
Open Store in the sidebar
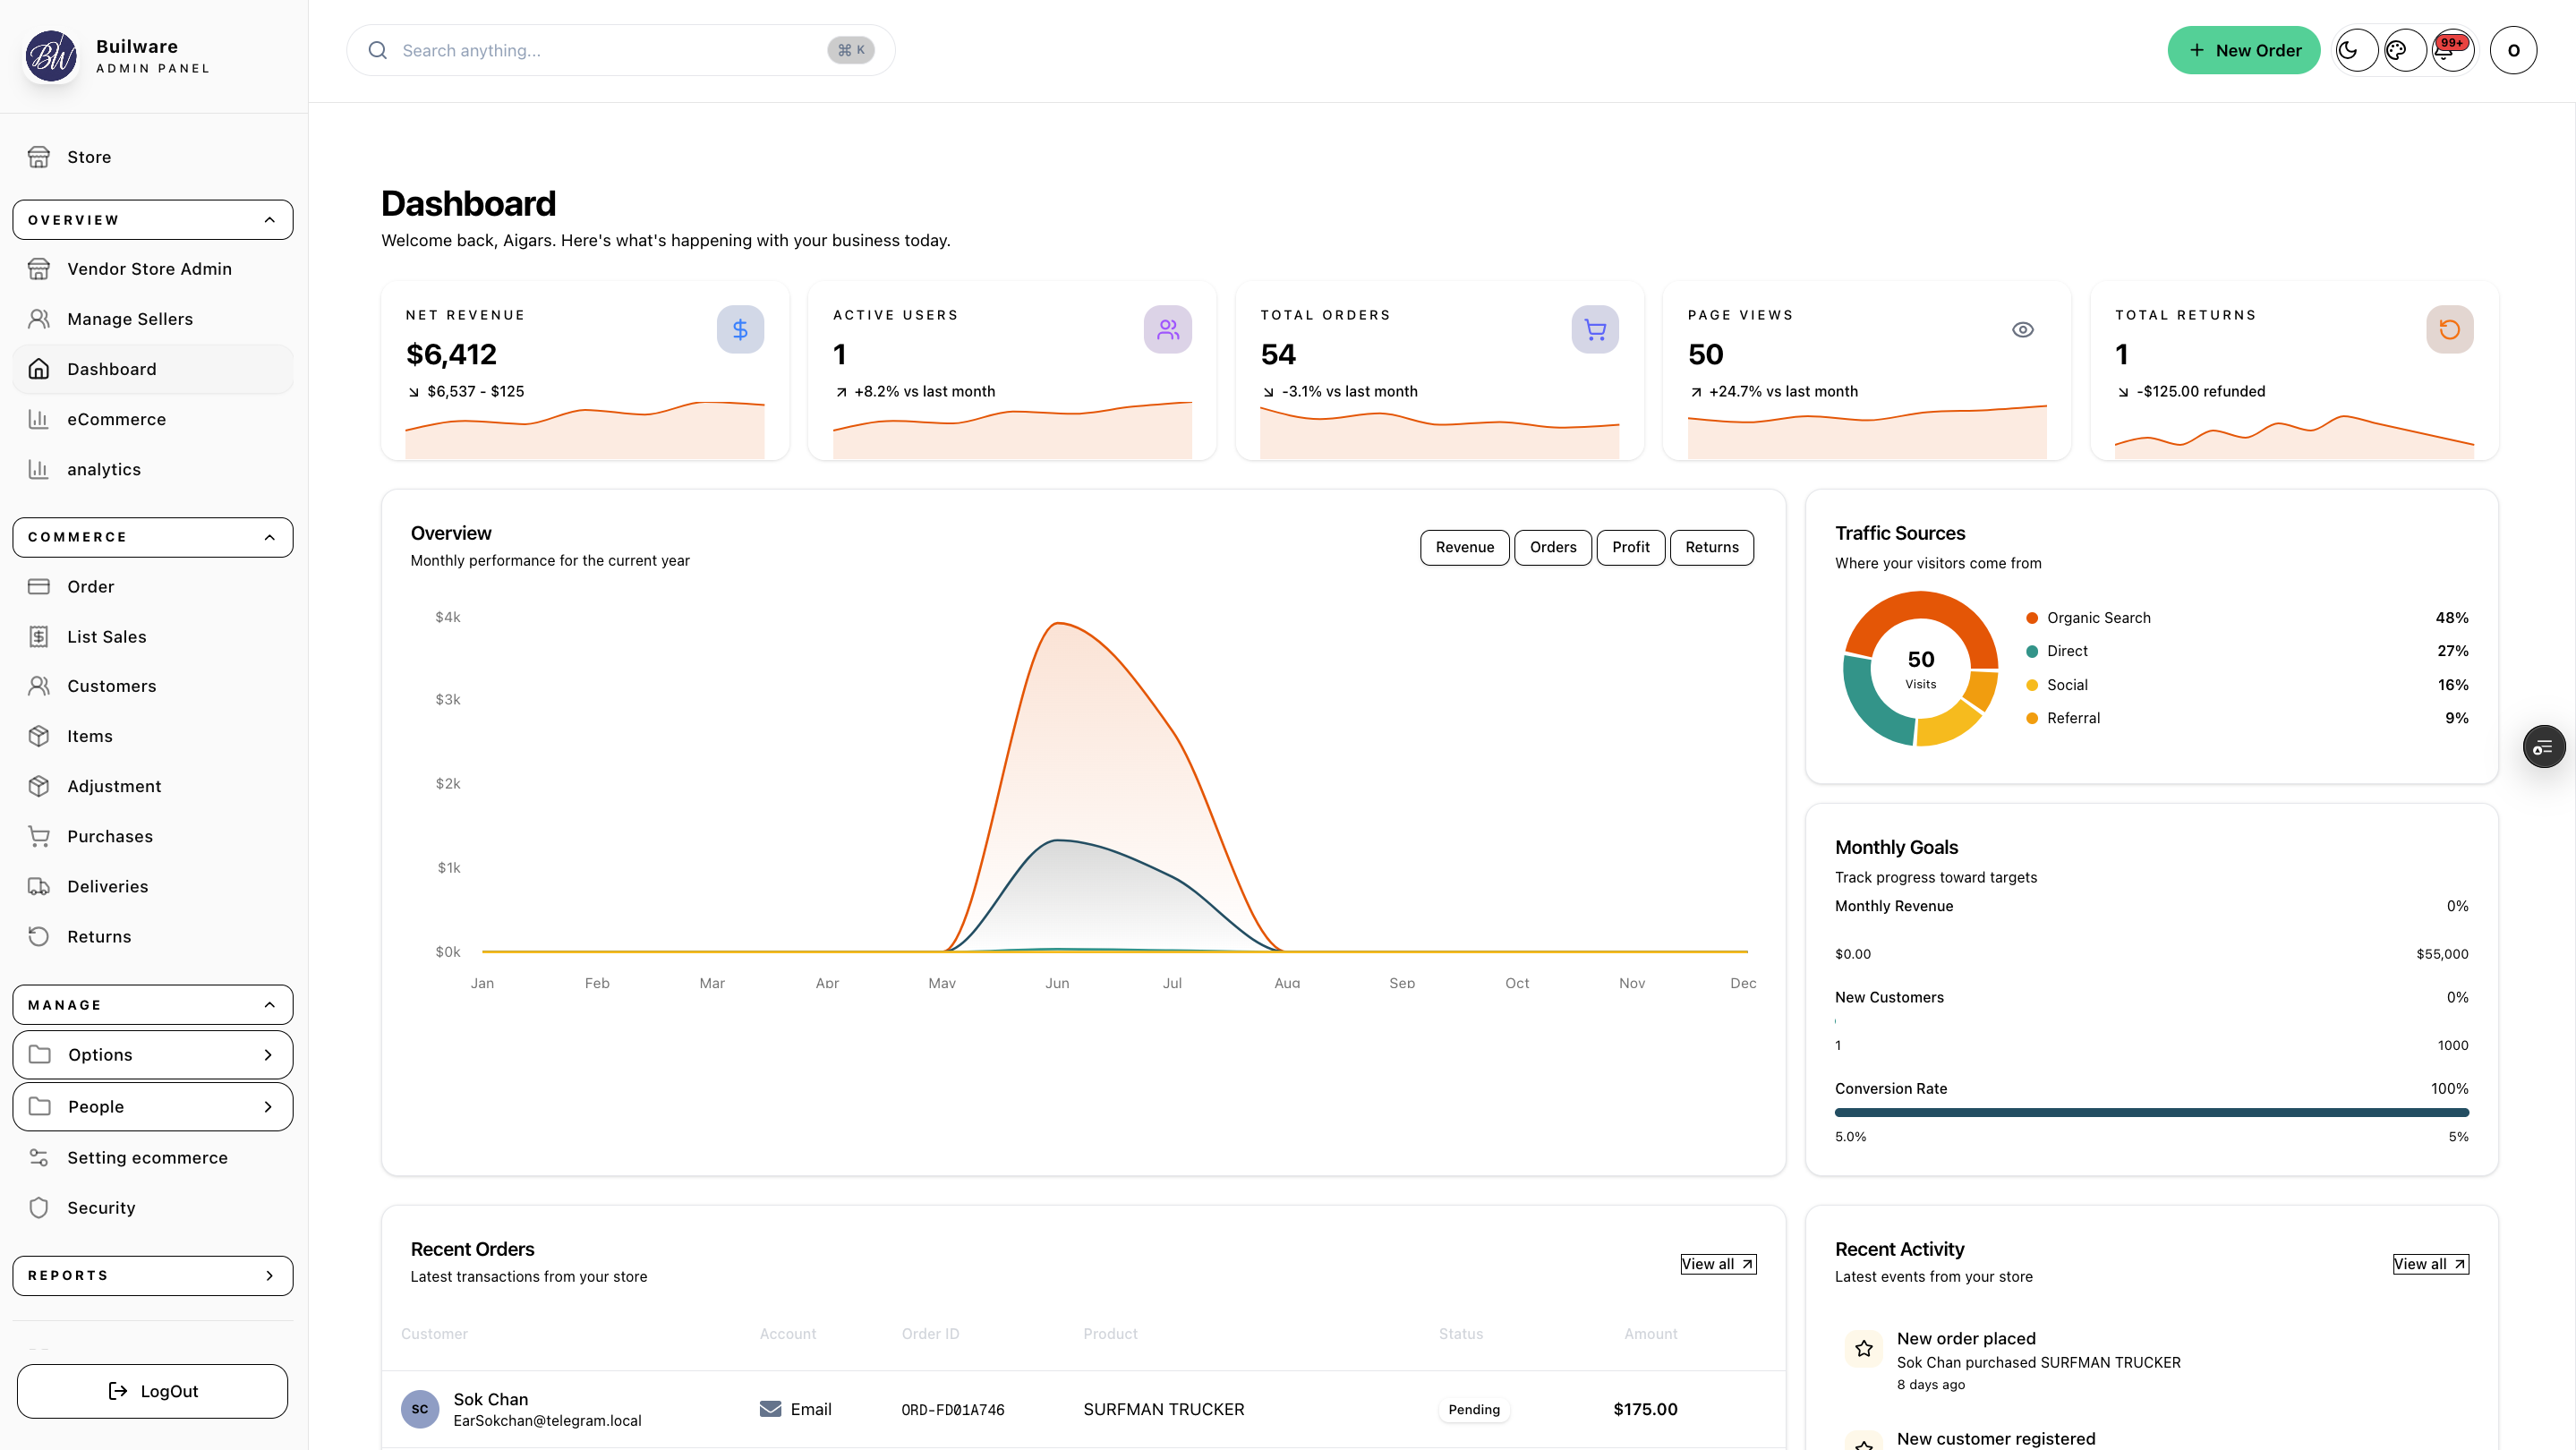[153, 157]
